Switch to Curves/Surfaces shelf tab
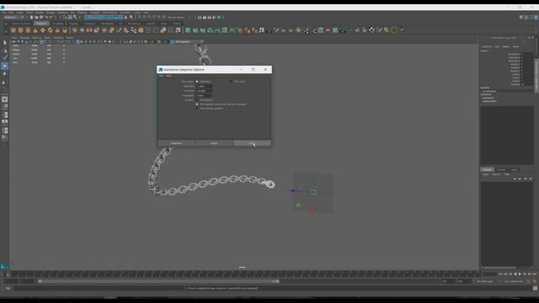This screenshot has width=539, height=303. coord(21,24)
